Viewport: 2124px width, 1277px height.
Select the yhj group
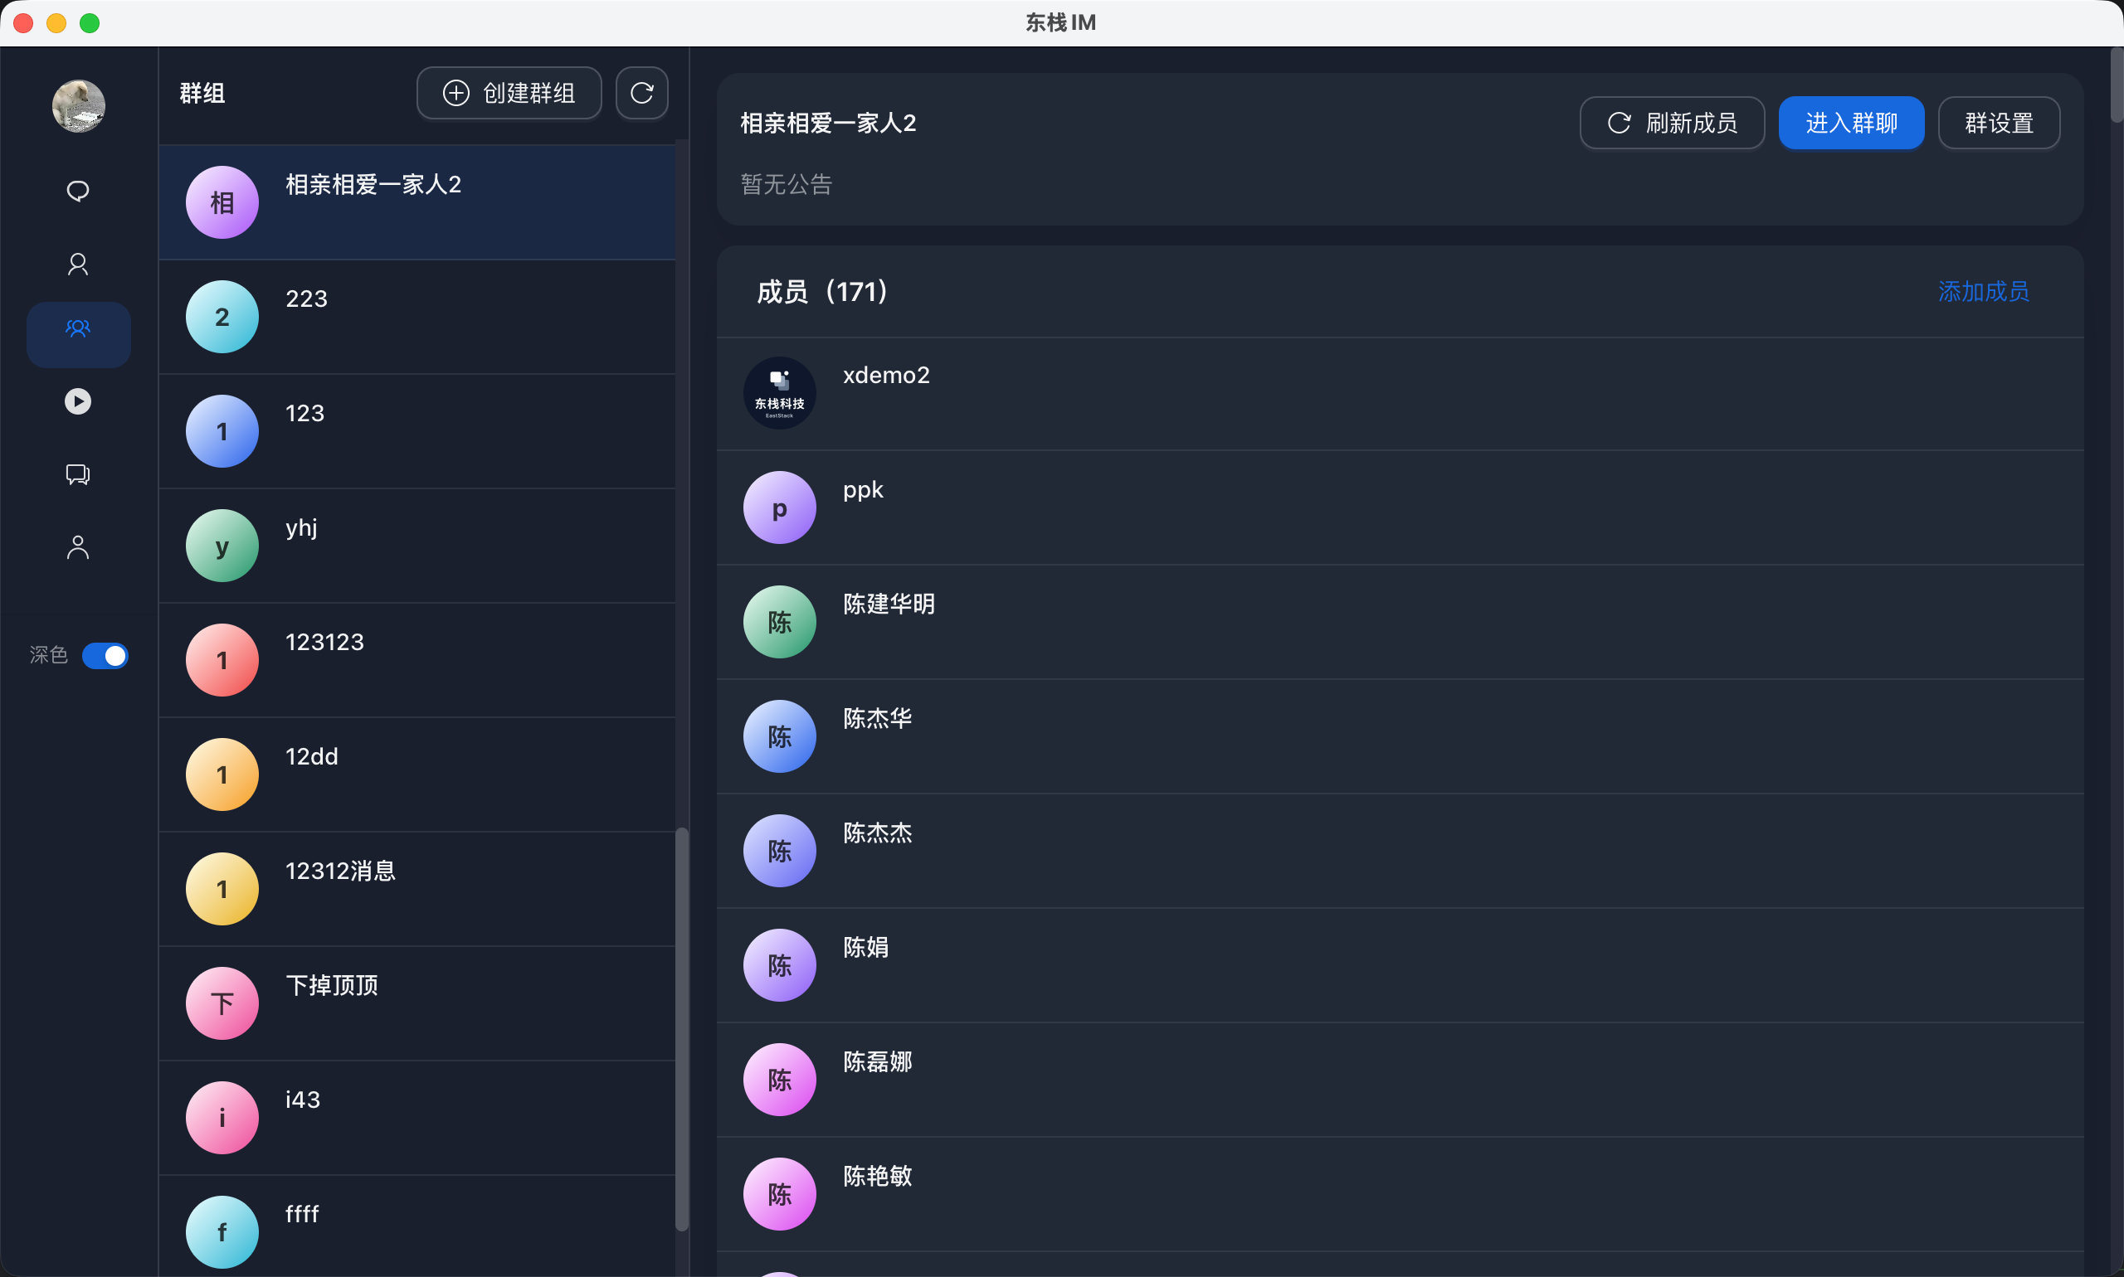pyautogui.click(x=417, y=546)
